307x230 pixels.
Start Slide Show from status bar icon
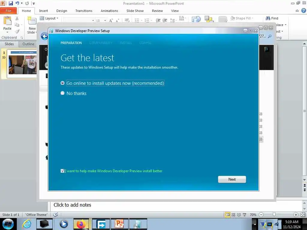(244, 215)
